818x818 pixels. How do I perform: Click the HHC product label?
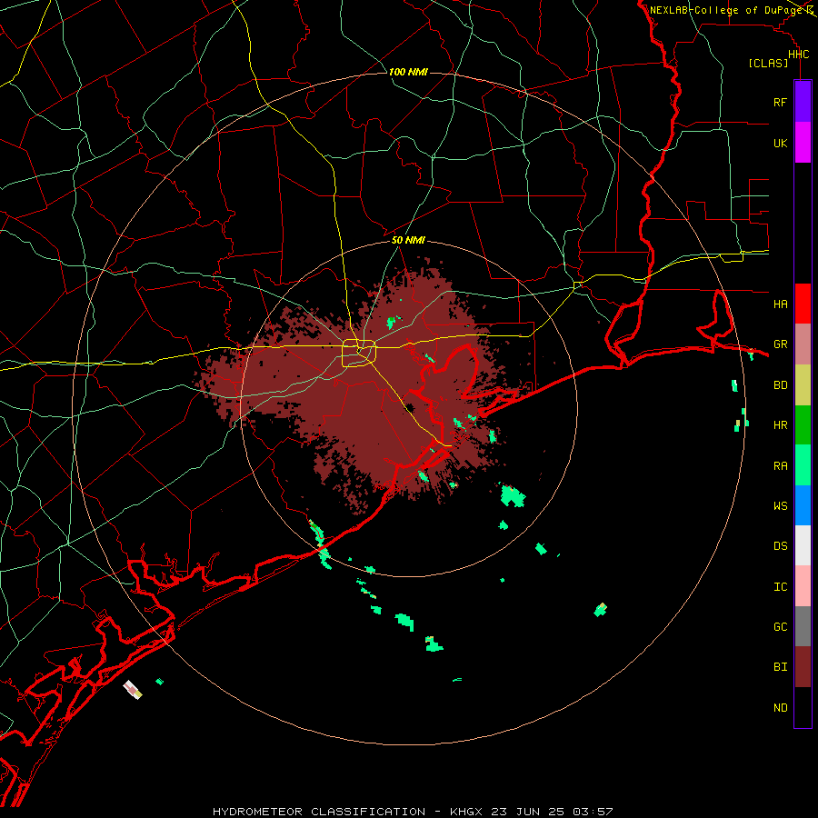798,55
